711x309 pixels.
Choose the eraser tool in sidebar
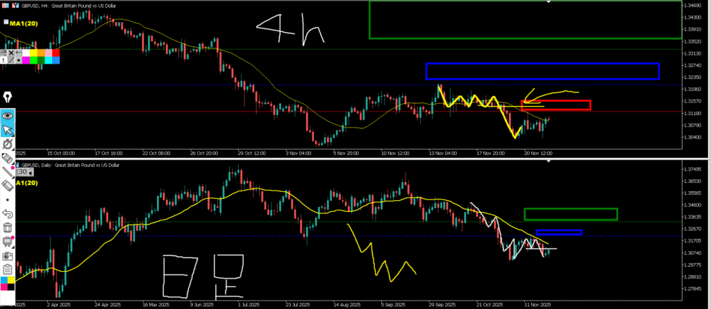click(x=8, y=186)
